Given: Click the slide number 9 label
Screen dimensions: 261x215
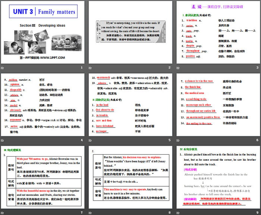Looking at the screenshot, I should [257, 212].
